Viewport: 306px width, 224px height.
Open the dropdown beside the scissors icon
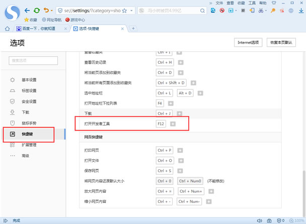pos(266,11)
